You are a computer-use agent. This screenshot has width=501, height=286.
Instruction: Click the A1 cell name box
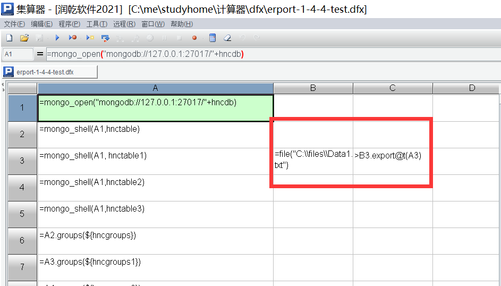(x=18, y=54)
